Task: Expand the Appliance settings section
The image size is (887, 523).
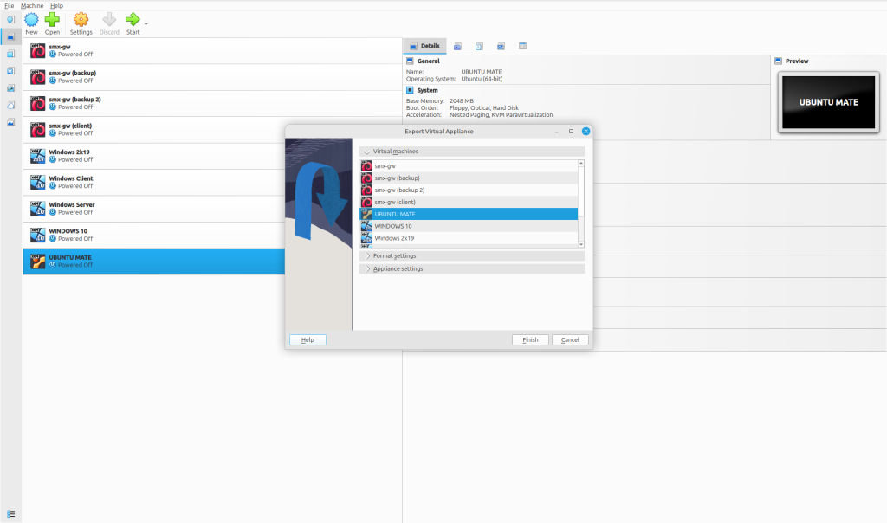Action: click(367, 269)
